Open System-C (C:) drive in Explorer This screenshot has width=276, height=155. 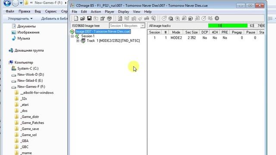click(x=28, y=68)
